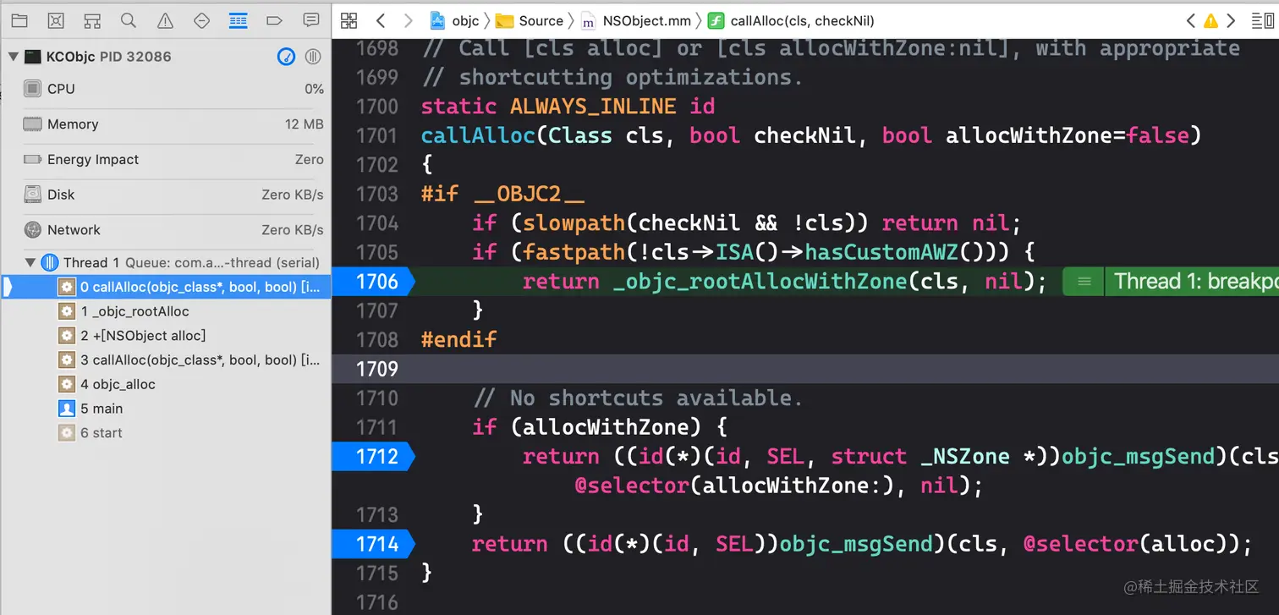Open the Project navigator folder icon
1279x615 pixels.
pos(19,20)
